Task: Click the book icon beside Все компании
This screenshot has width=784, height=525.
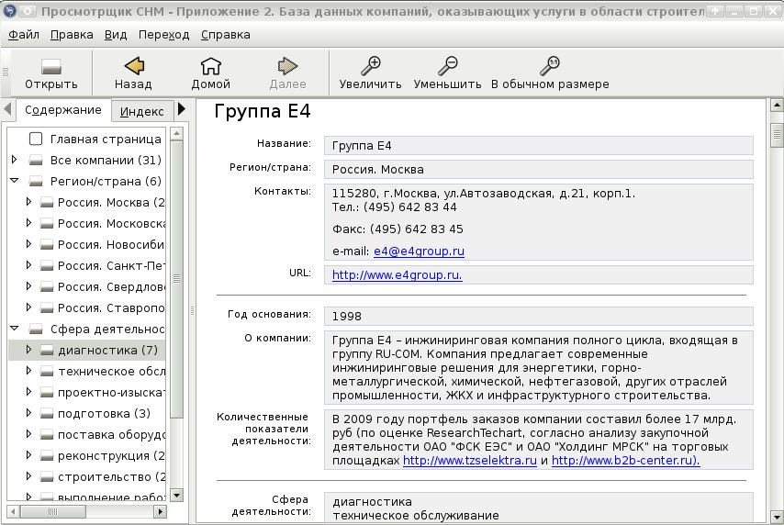Action: pos(36,160)
